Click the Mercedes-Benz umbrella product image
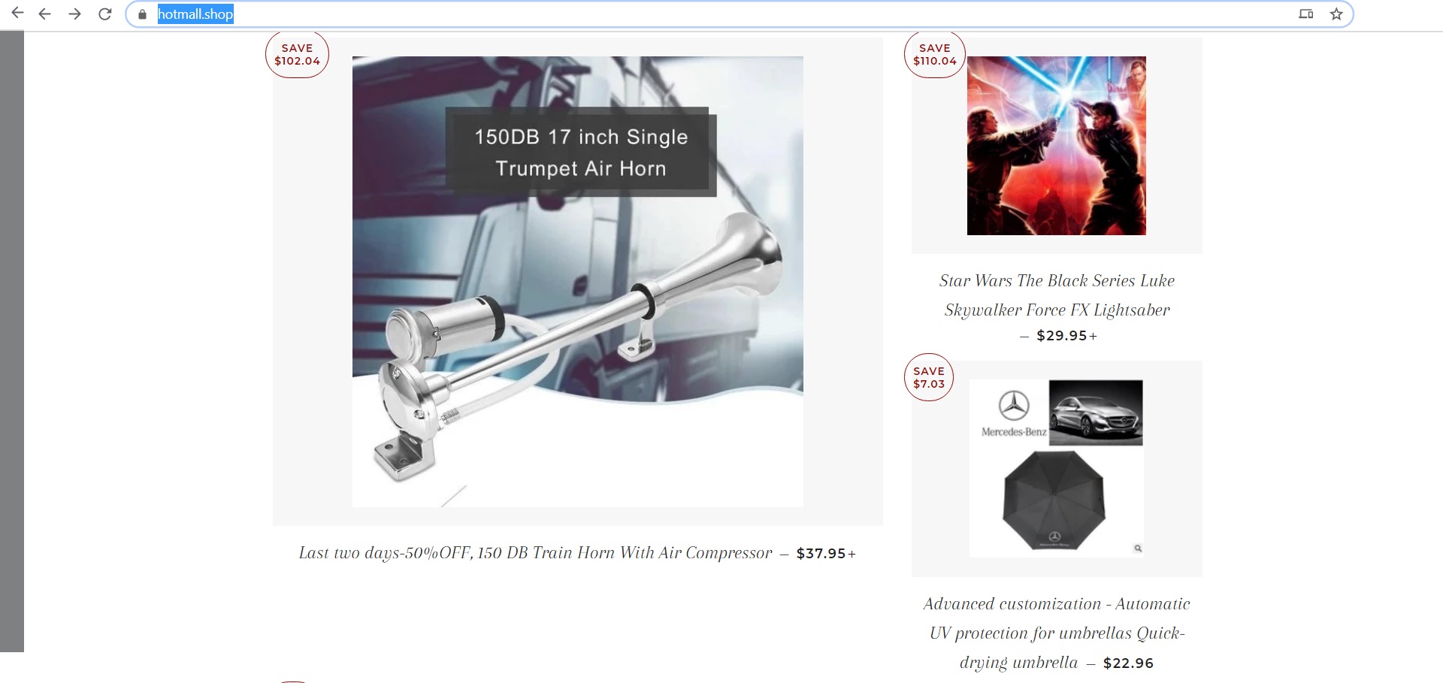Viewport: 1443px width, 683px height. pyautogui.click(x=1057, y=468)
